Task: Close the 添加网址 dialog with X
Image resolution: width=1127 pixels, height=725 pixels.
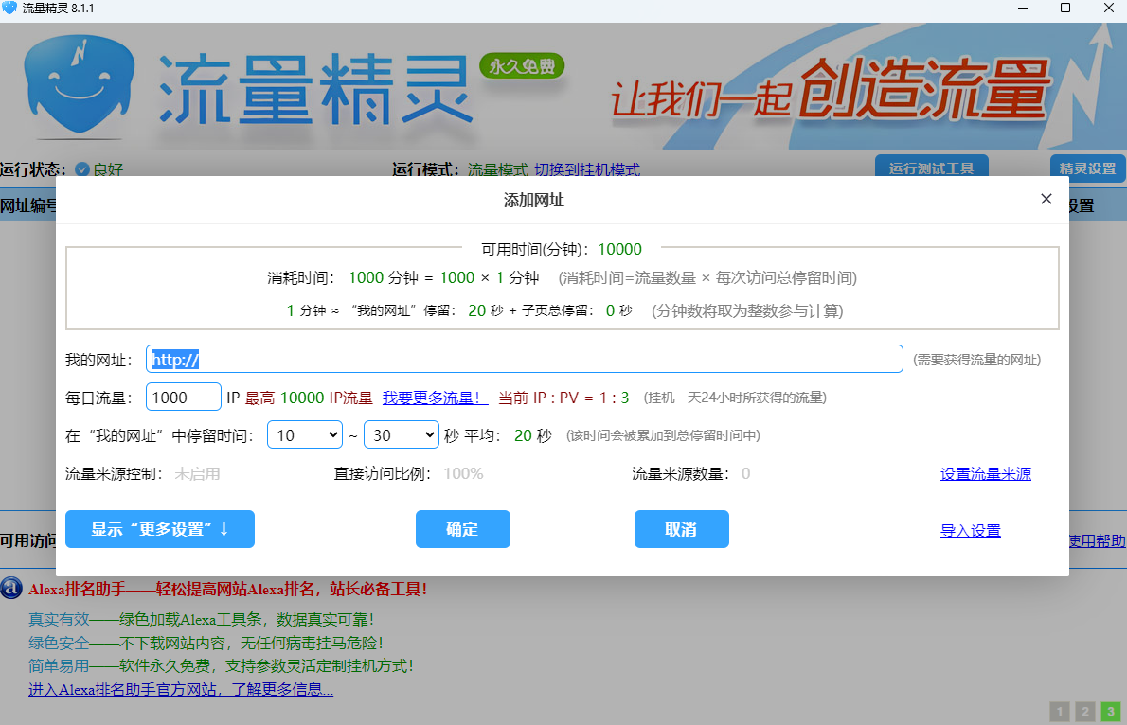Action: tap(1046, 199)
